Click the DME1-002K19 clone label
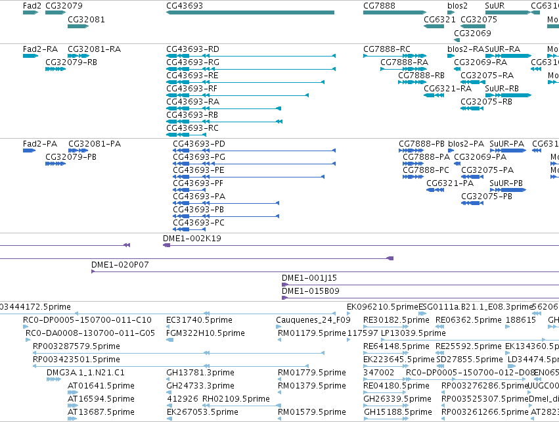This screenshot has width=559, height=422. (192, 239)
